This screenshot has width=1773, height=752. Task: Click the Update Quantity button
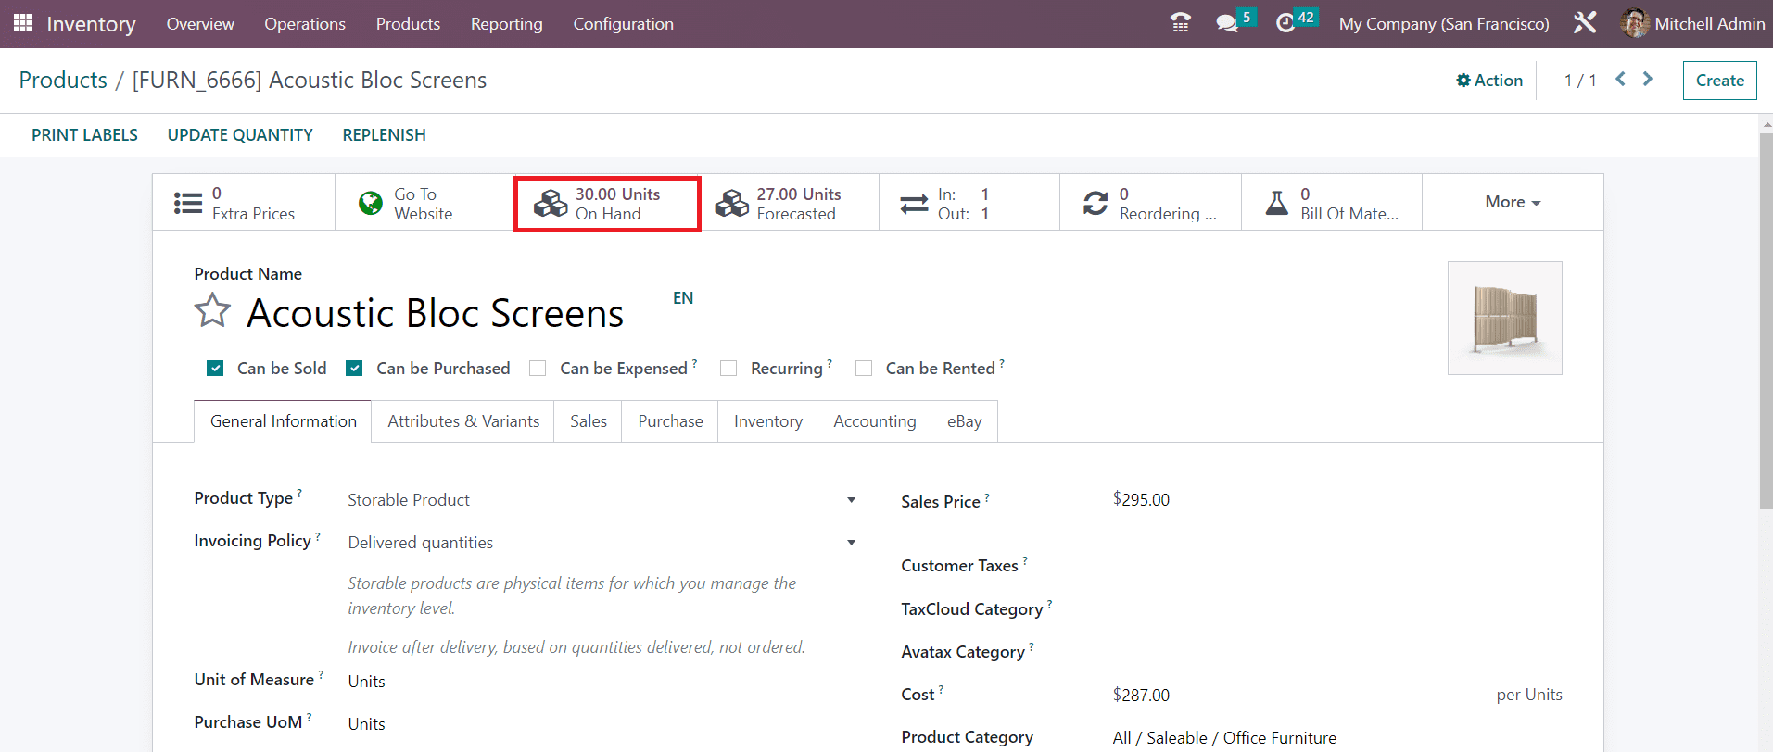pyautogui.click(x=240, y=135)
